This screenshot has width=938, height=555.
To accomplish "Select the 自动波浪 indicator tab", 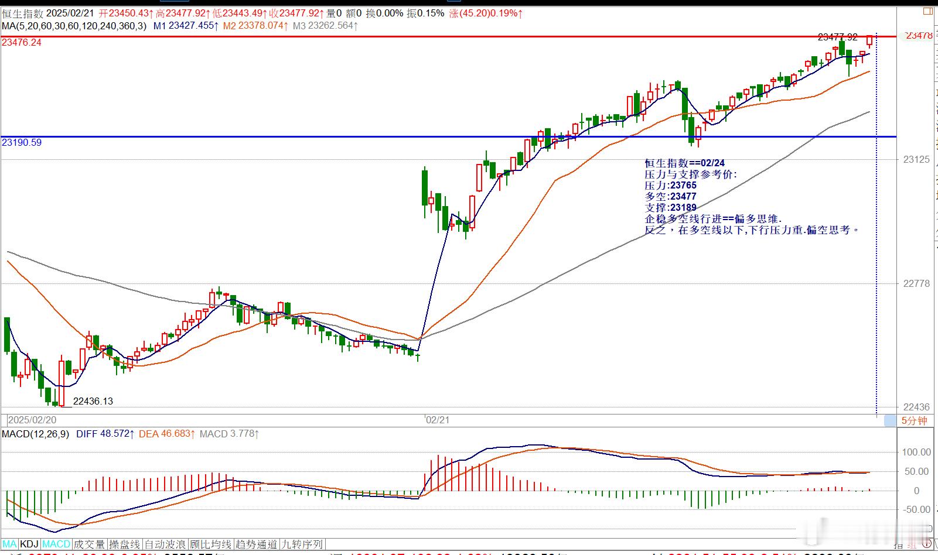I will click(165, 544).
